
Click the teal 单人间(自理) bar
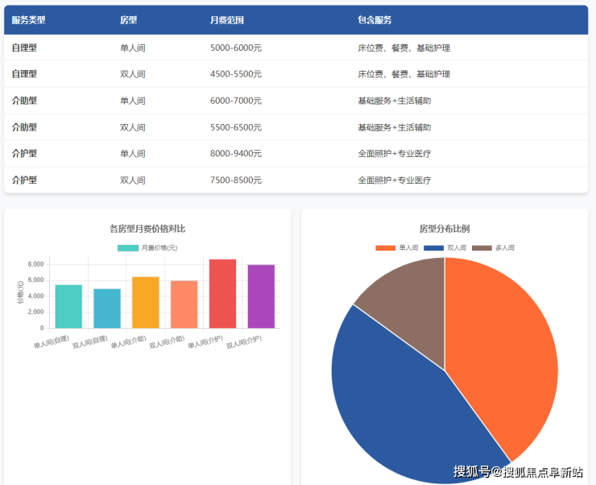click(68, 307)
